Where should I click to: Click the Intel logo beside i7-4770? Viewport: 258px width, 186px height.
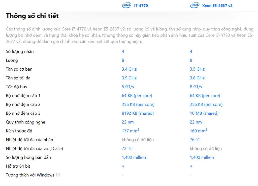126,5
